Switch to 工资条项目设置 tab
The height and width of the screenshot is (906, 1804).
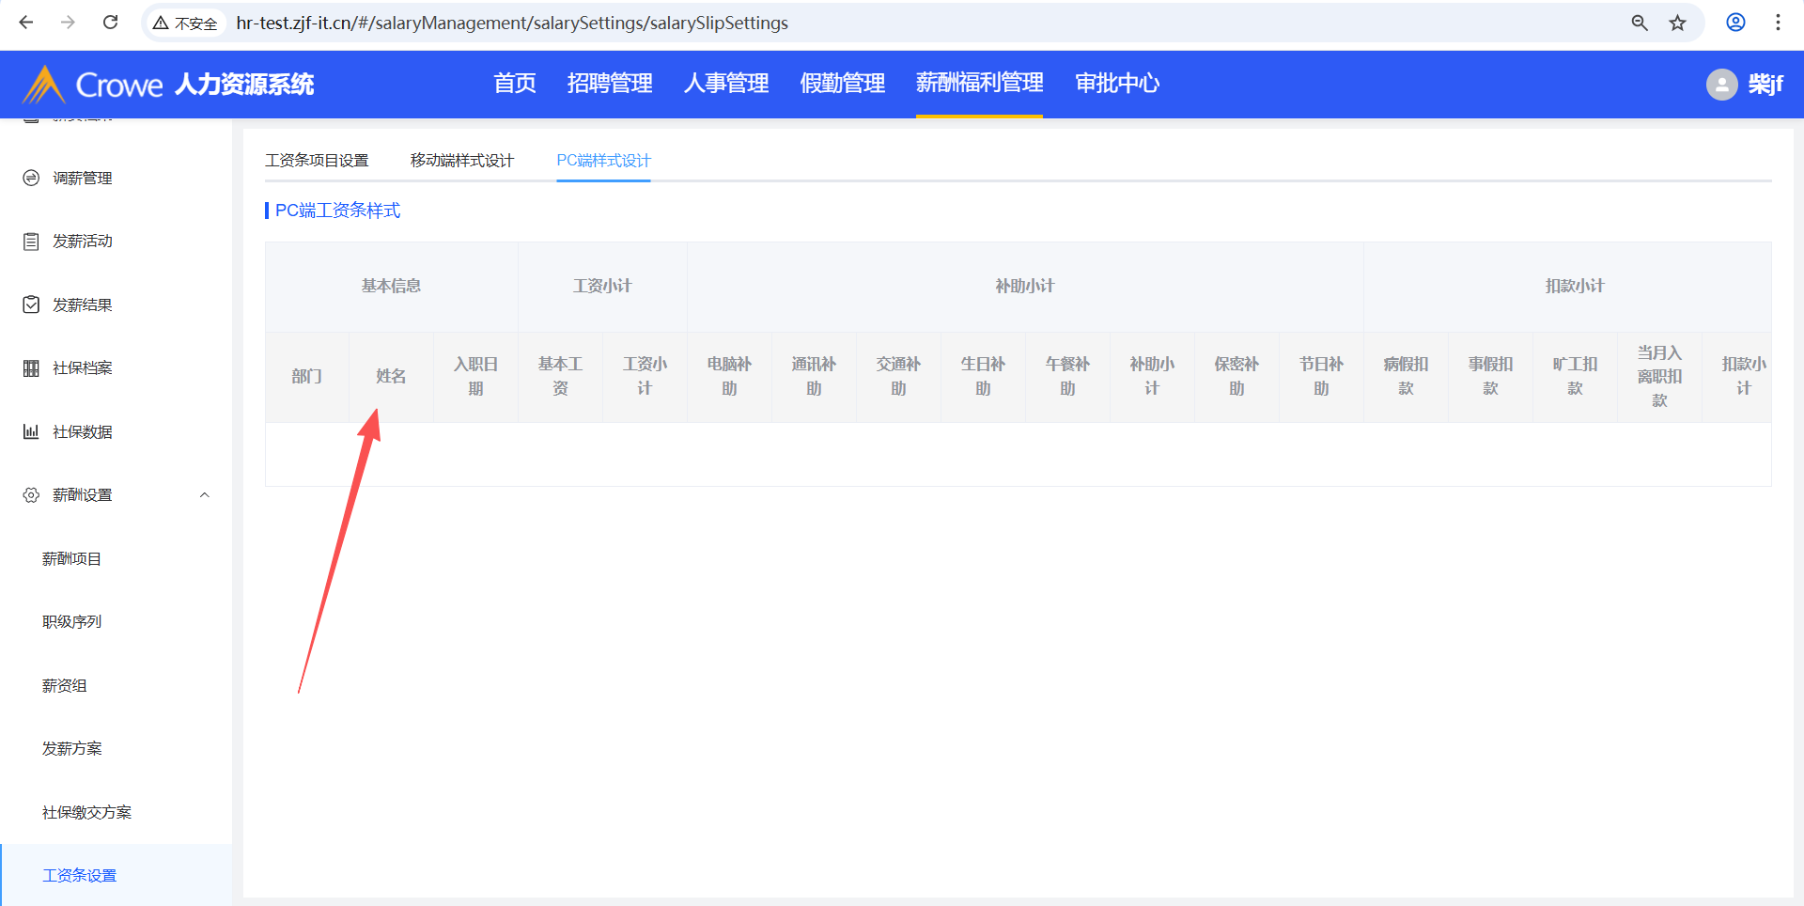point(317,161)
